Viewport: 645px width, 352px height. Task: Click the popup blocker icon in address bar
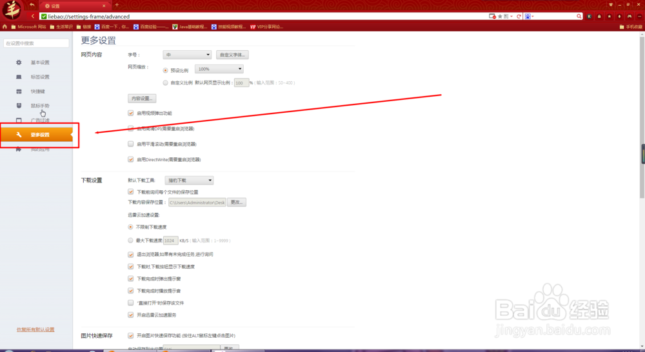click(x=492, y=17)
